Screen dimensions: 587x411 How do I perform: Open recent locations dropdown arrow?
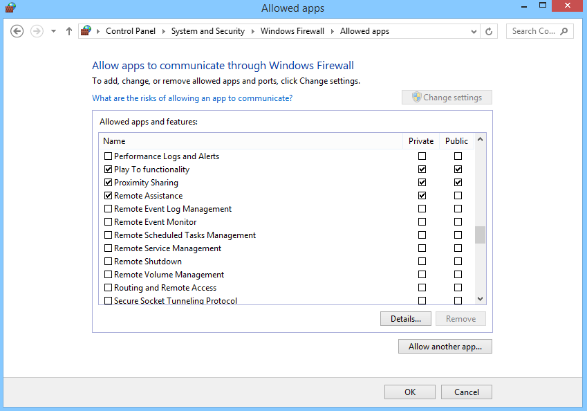point(53,31)
